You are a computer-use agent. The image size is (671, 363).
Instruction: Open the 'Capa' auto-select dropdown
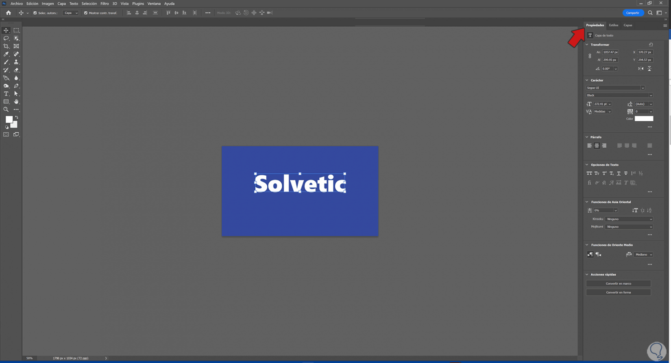click(71, 13)
